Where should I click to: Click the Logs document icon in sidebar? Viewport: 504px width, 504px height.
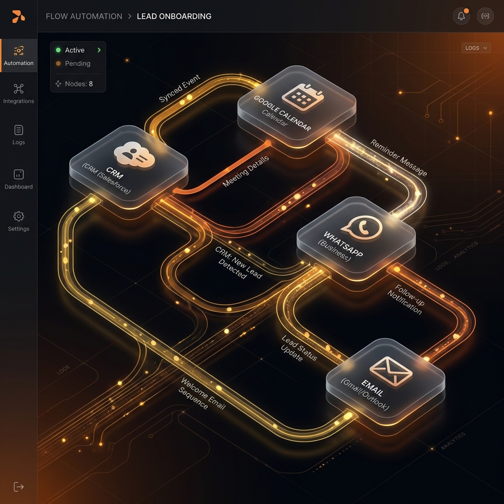tap(19, 130)
